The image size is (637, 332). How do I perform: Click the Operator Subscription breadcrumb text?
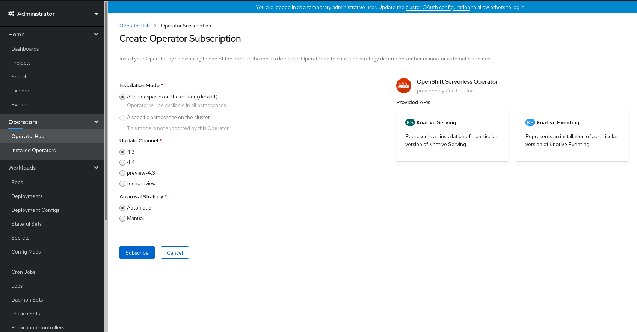186,26
